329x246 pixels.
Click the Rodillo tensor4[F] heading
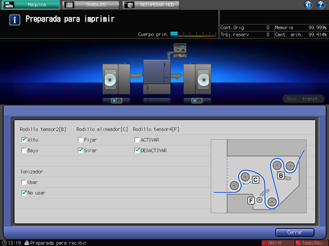(156, 129)
